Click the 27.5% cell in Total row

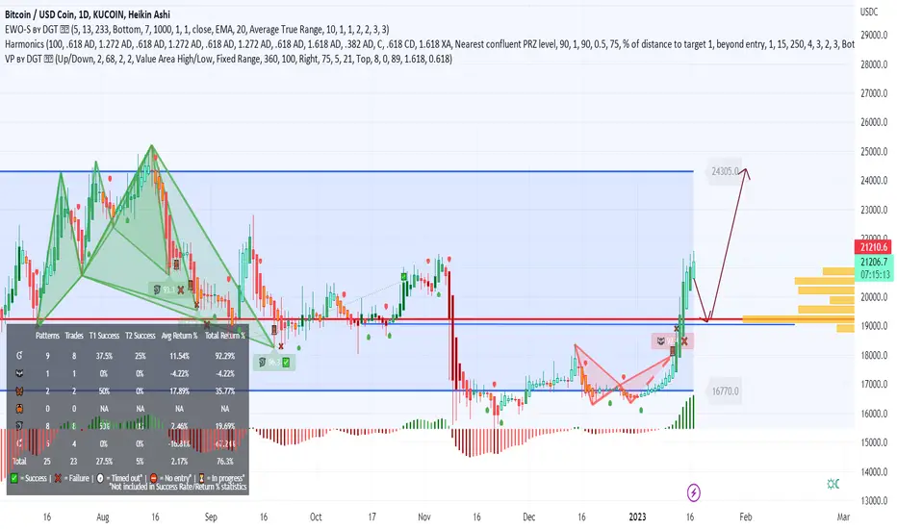point(104,461)
